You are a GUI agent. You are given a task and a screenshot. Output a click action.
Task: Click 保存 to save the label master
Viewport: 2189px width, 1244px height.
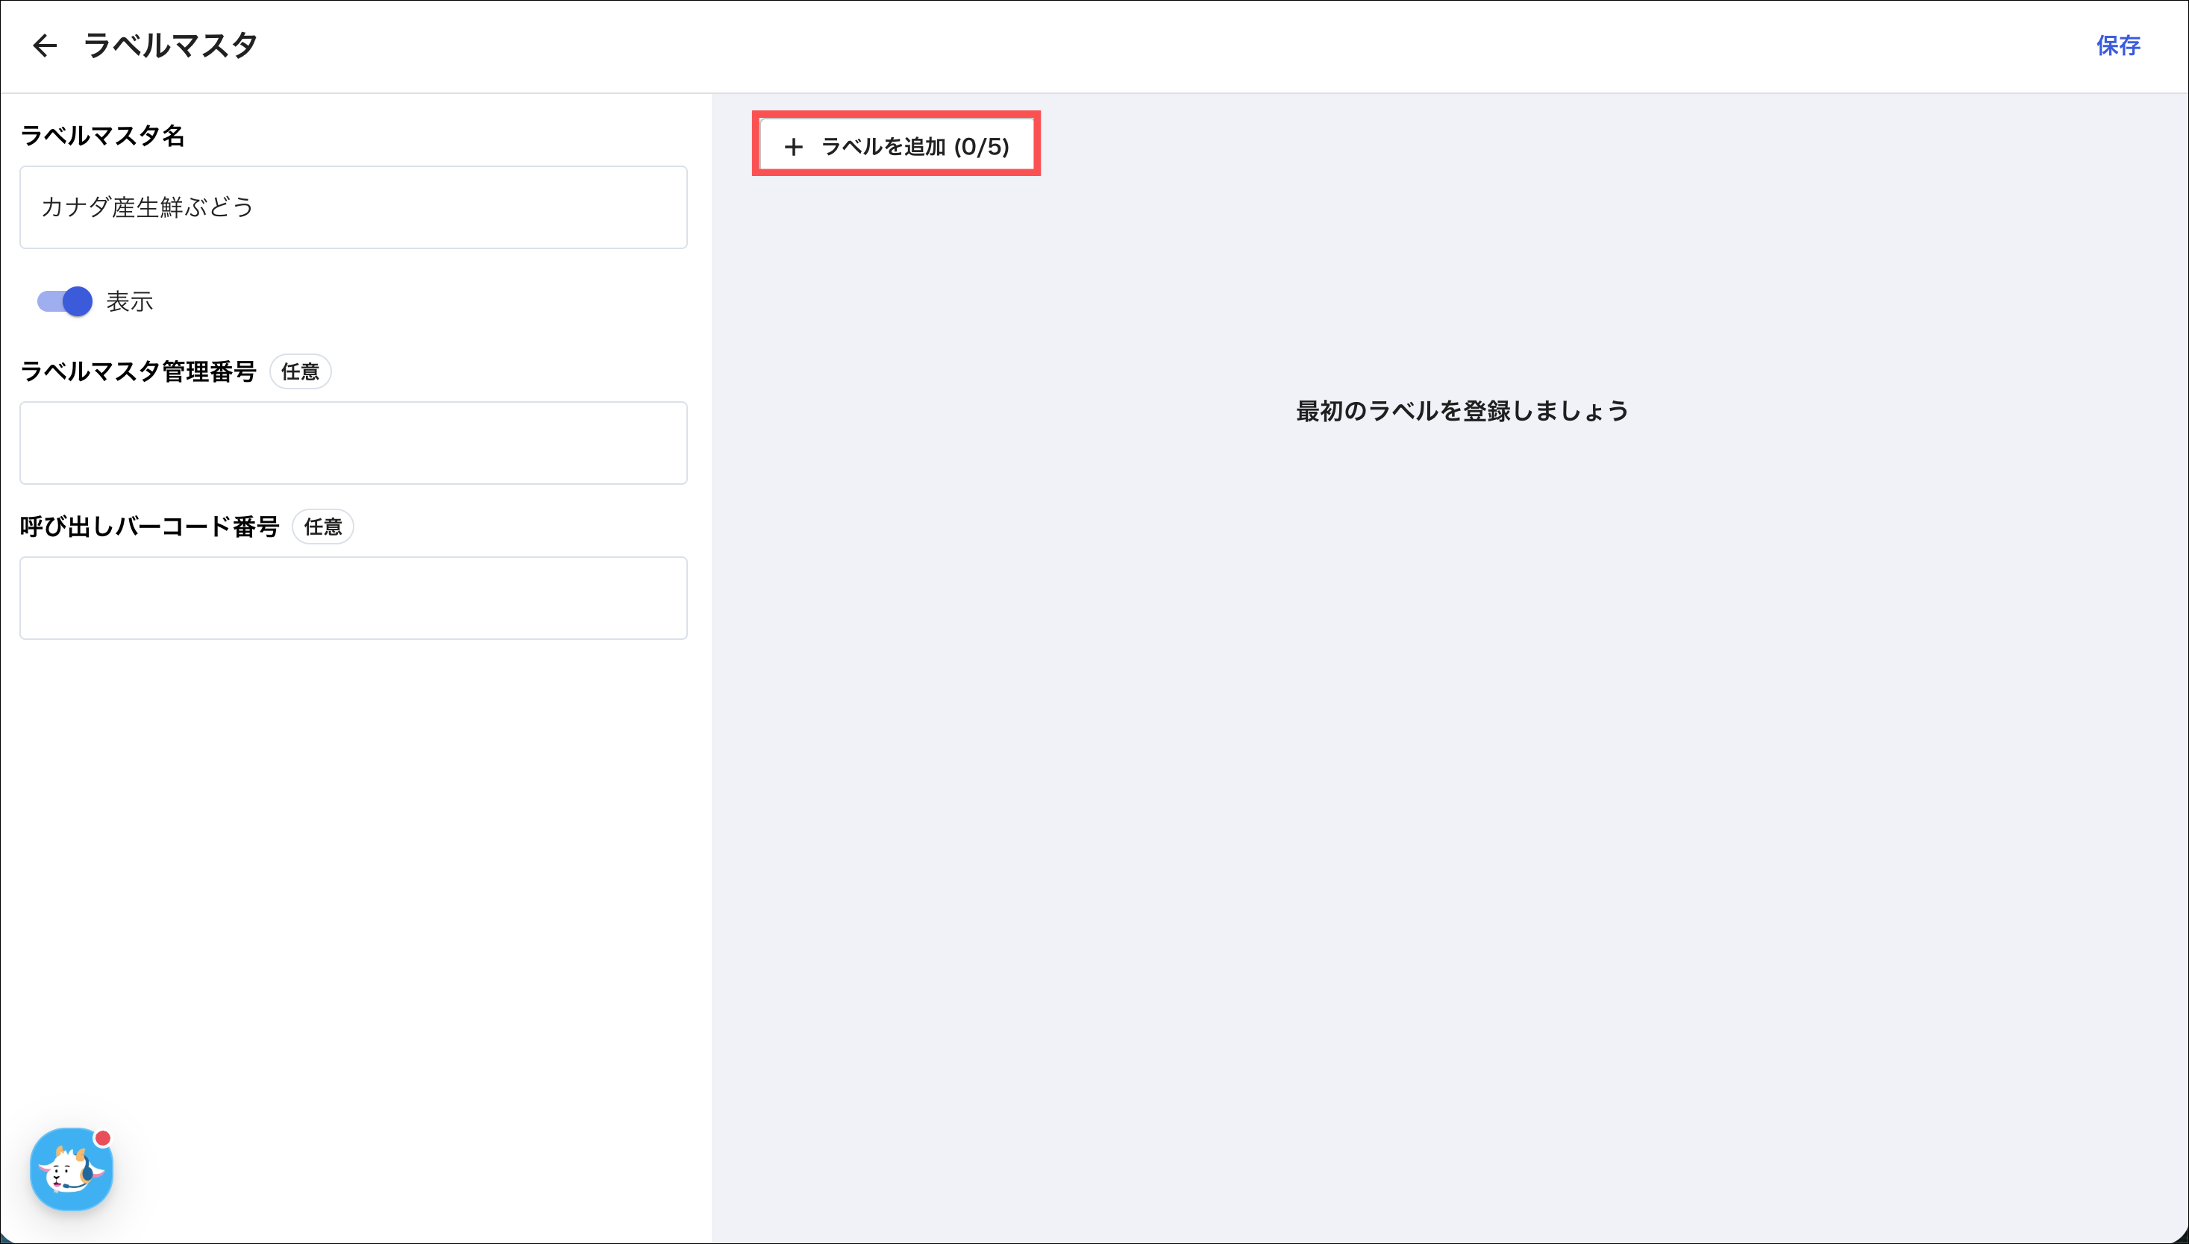point(2117,45)
